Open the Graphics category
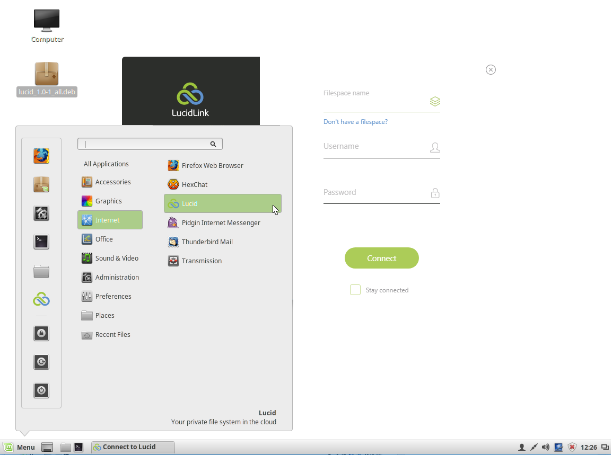This screenshot has height=455, width=612. point(110,201)
